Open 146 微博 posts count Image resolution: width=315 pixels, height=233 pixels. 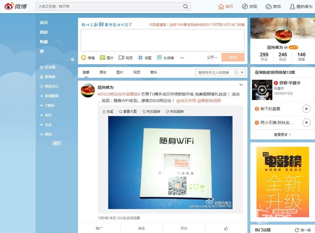coord(301,57)
